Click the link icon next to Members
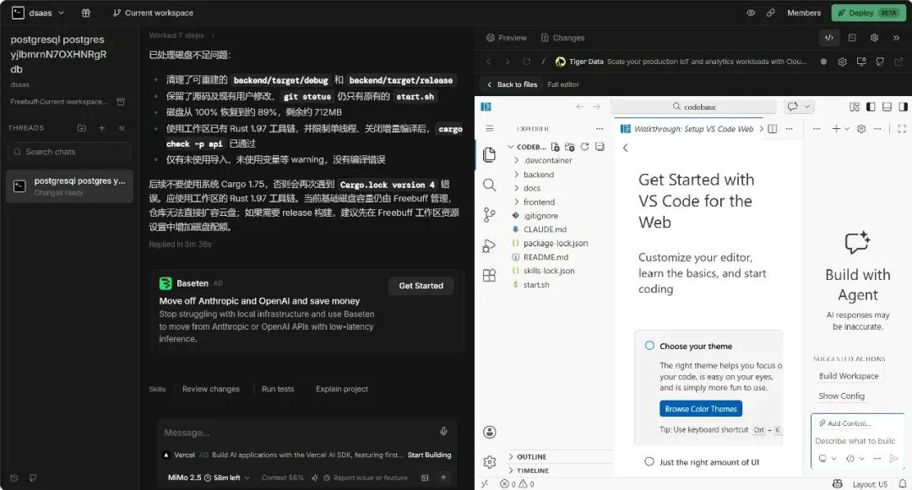This screenshot has width=912, height=490. point(771,13)
